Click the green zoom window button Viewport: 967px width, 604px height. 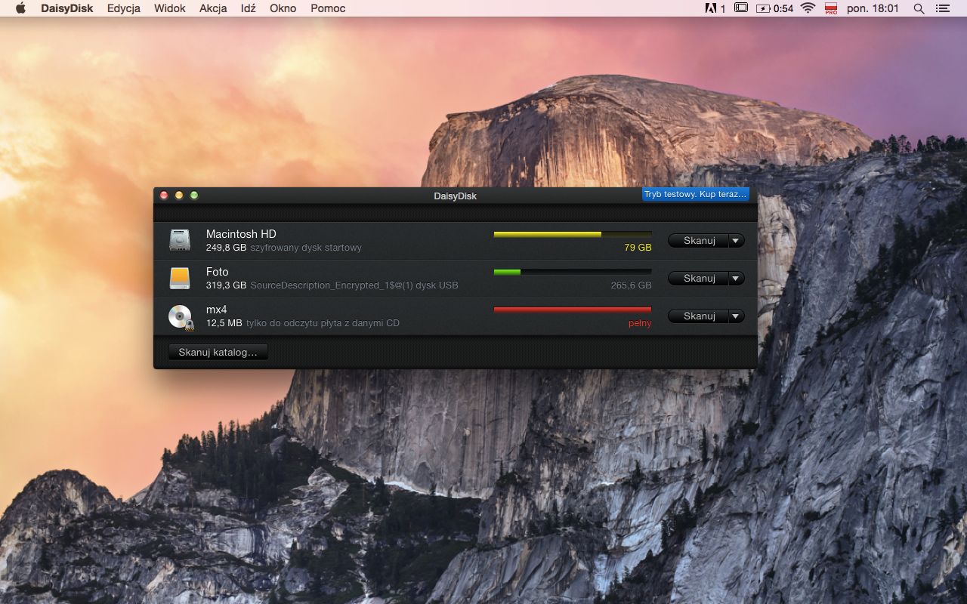tap(194, 195)
